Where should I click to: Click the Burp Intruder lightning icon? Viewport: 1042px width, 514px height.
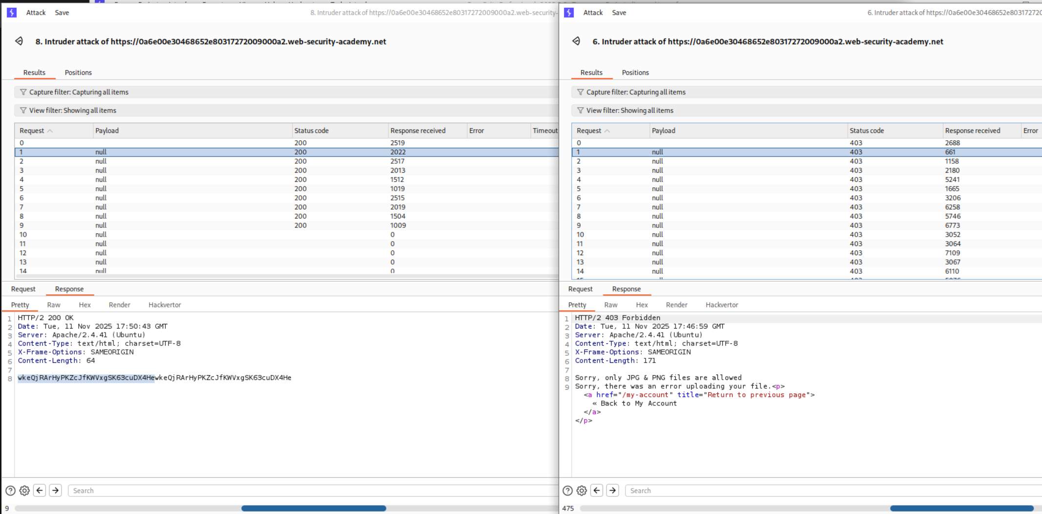(x=11, y=12)
